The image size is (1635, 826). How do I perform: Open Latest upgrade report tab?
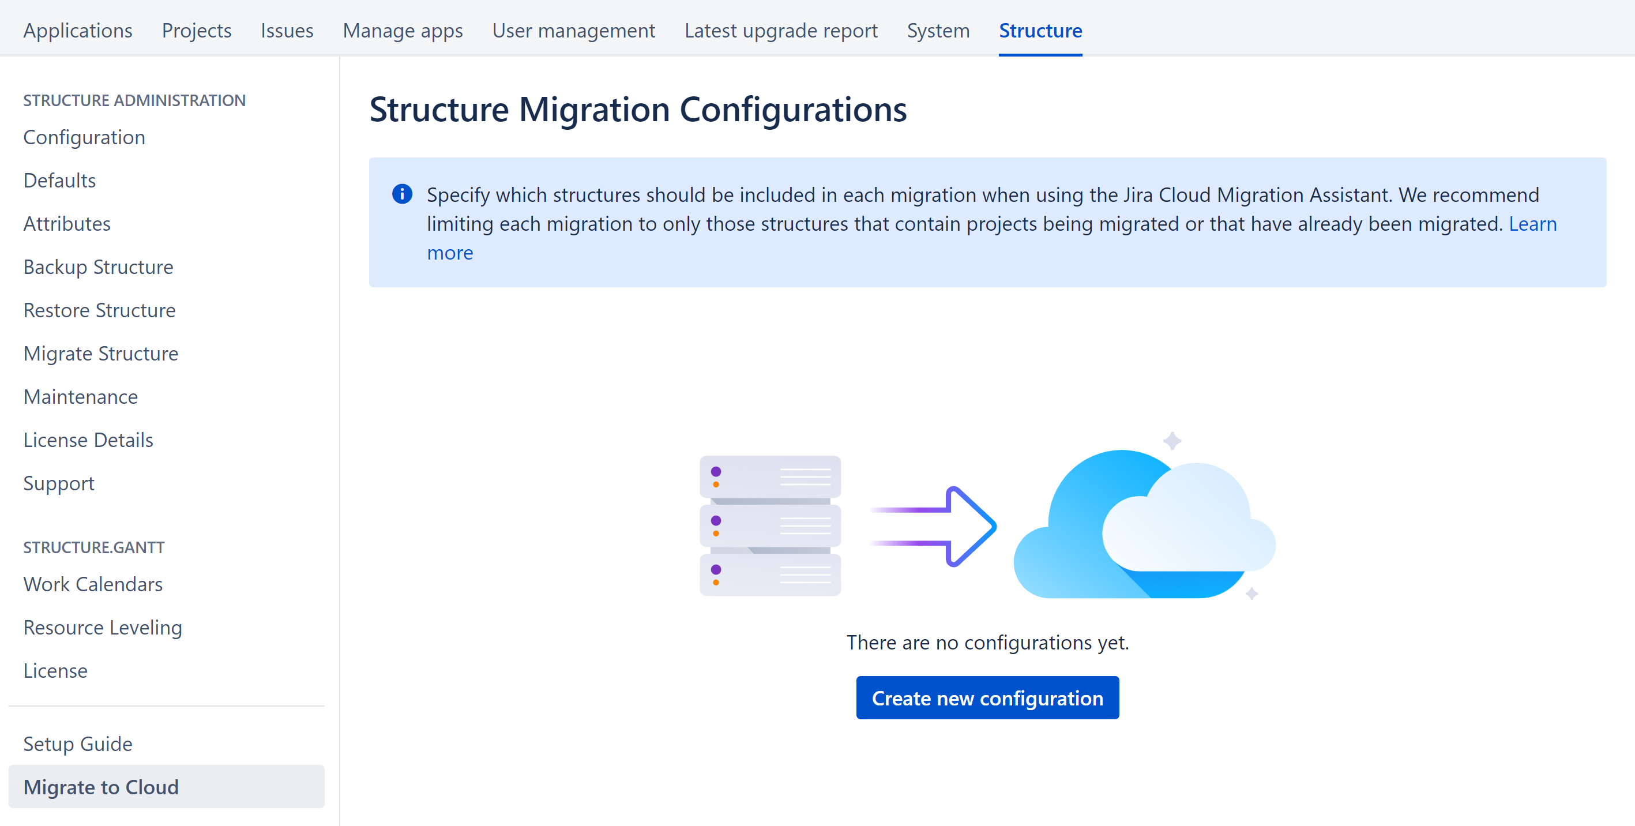click(x=781, y=30)
